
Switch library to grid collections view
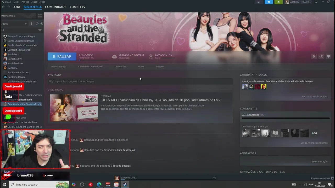(x=40, y=16)
